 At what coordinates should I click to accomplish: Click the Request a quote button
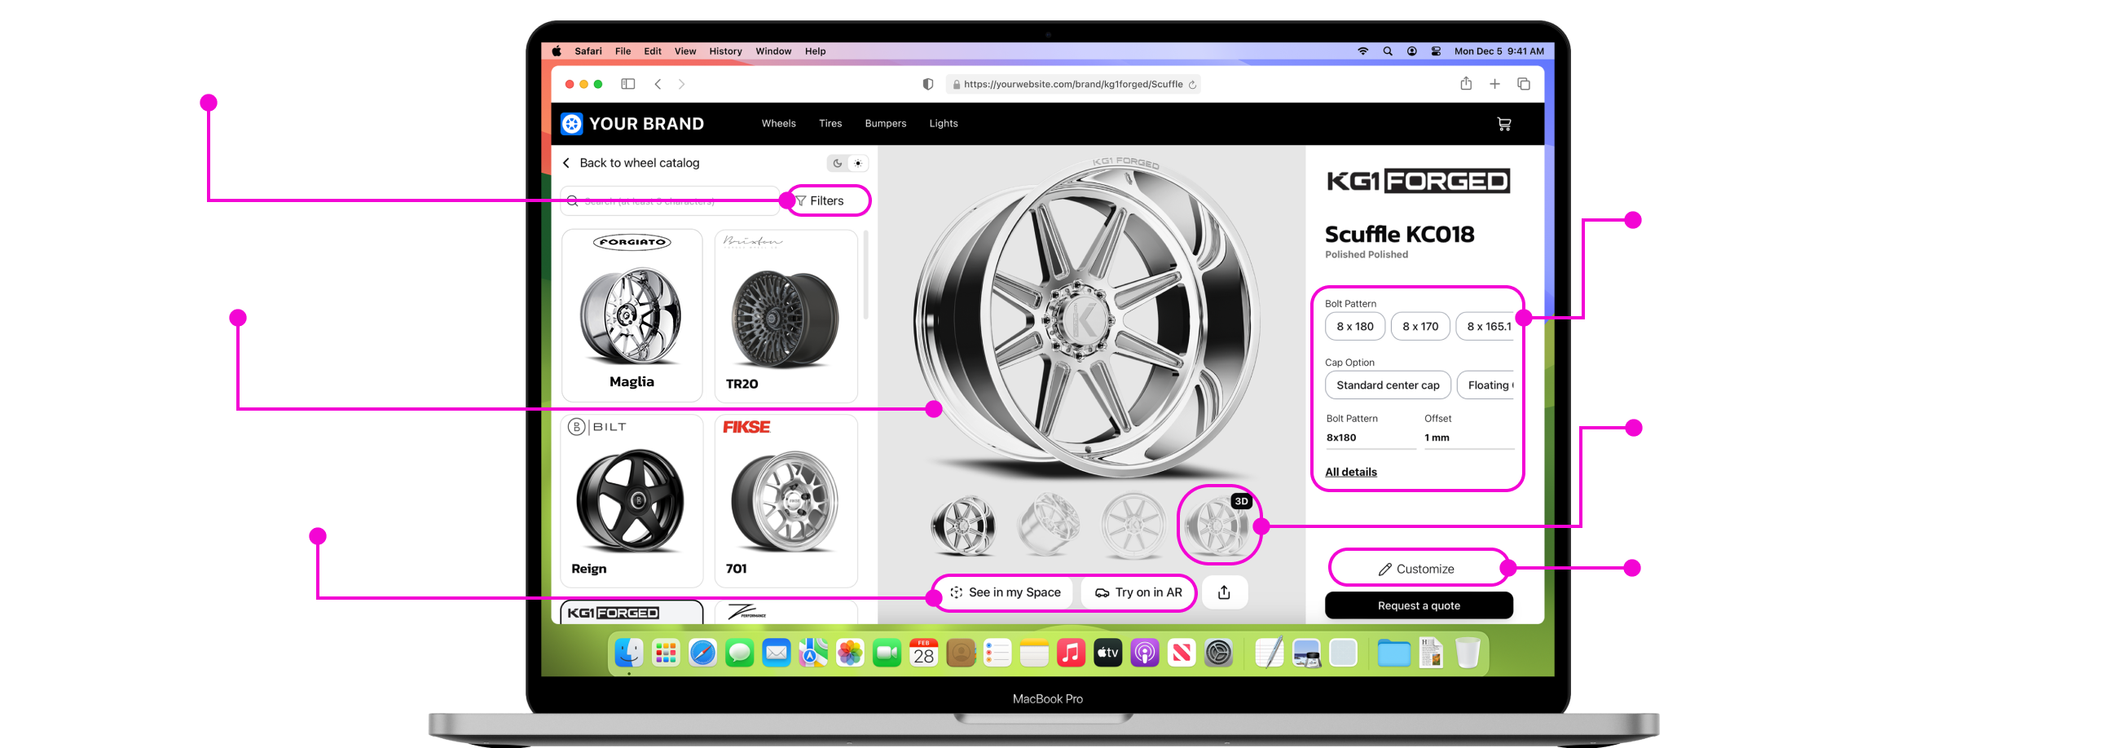tap(1419, 605)
